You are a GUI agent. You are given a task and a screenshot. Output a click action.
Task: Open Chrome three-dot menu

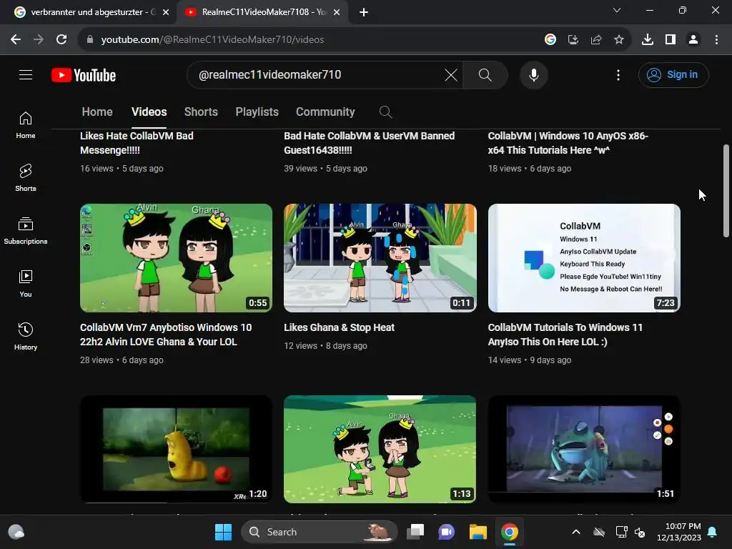716,40
